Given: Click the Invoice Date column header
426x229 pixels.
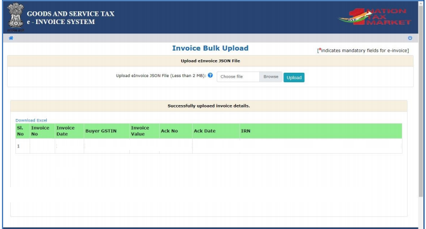Looking at the screenshot, I should click(x=69, y=131).
